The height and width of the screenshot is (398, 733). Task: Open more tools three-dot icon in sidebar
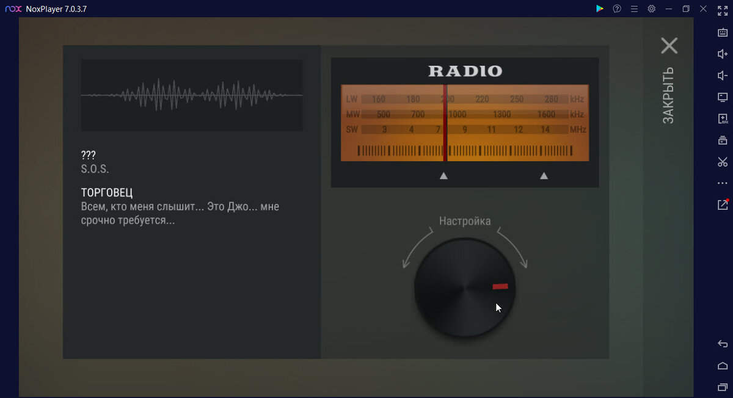[722, 183]
